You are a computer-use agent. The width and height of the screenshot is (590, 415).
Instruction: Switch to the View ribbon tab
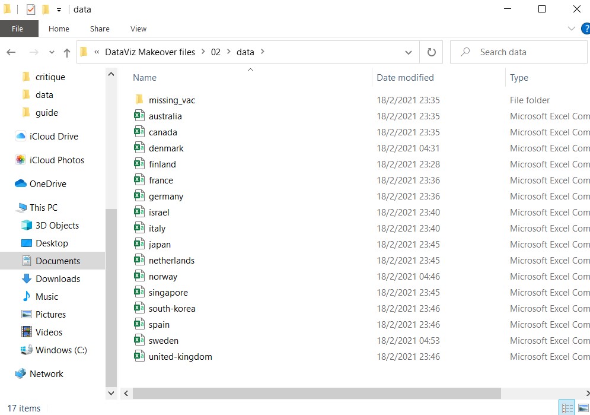click(x=138, y=28)
